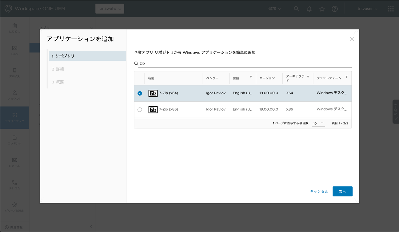
Task: Click the 7-Zip (x86) name text
Action: [169, 109]
